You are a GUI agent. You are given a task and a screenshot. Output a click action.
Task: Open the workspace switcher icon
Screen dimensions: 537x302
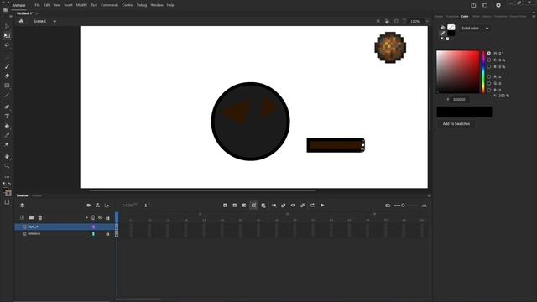(x=485, y=5)
